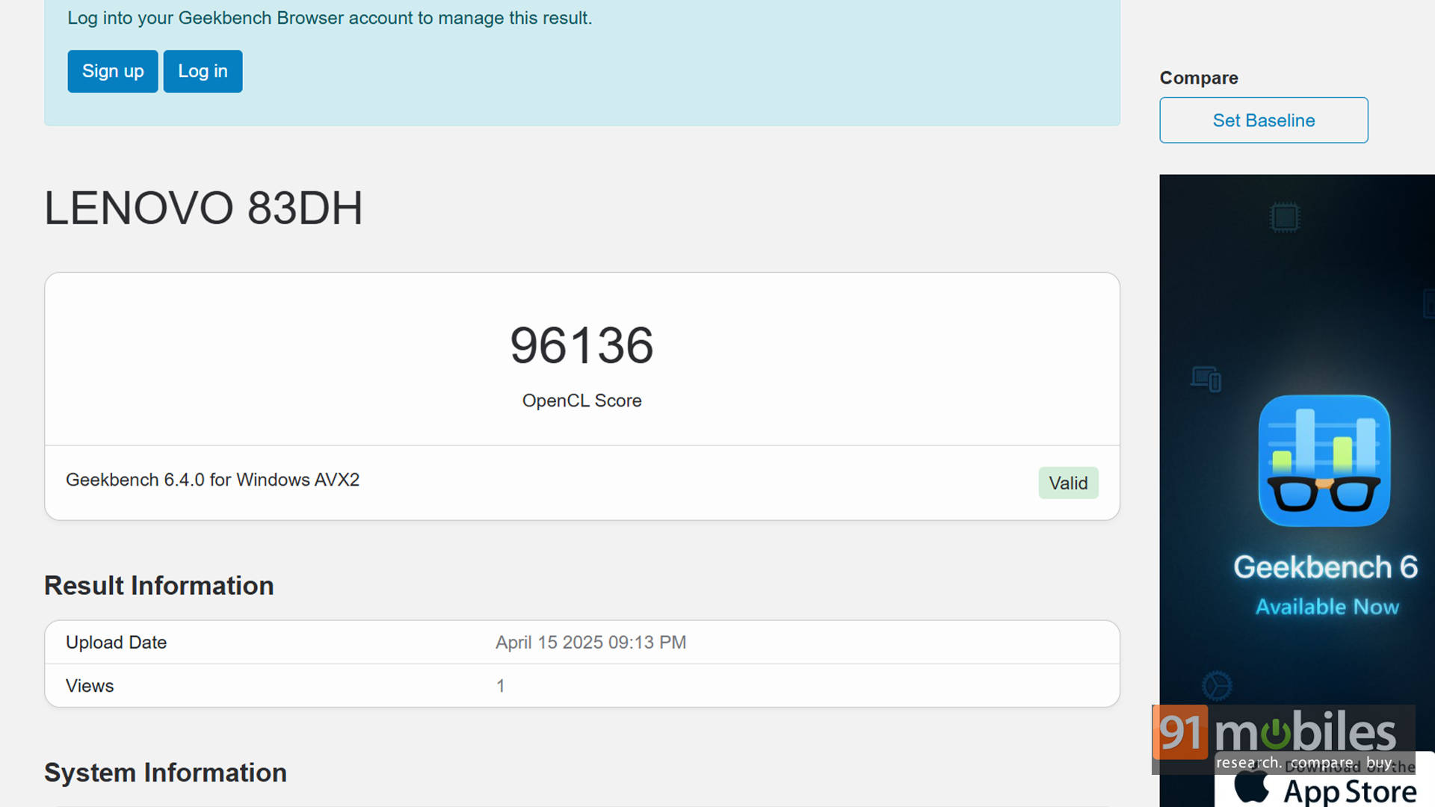Image resolution: width=1435 pixels, height=807 pixels.
Task: Click the Views row label
Action: click(x=90, y=686)
